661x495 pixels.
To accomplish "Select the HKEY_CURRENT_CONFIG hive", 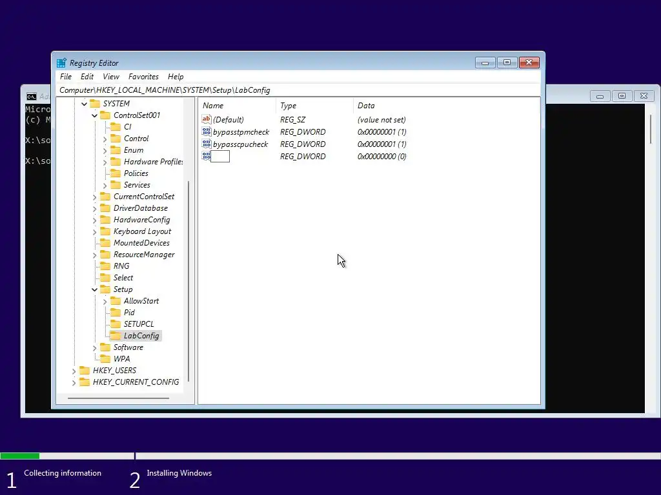I will pyautogui.click(x=136, y=382).
